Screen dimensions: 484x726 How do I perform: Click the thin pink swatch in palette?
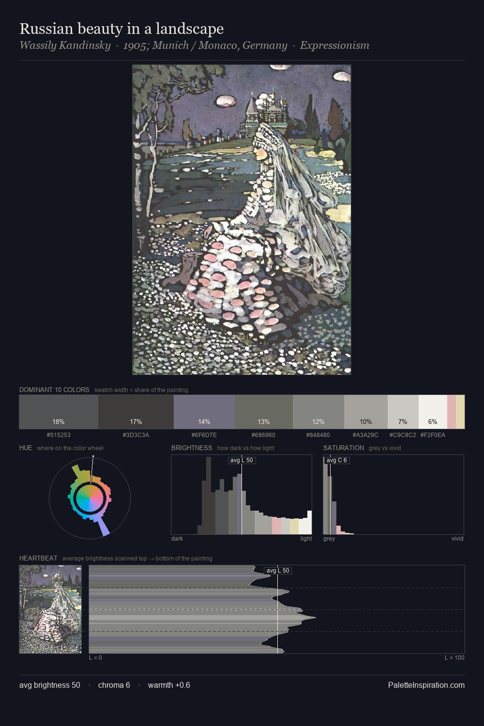pyautogui.click(x=452, y=412)
